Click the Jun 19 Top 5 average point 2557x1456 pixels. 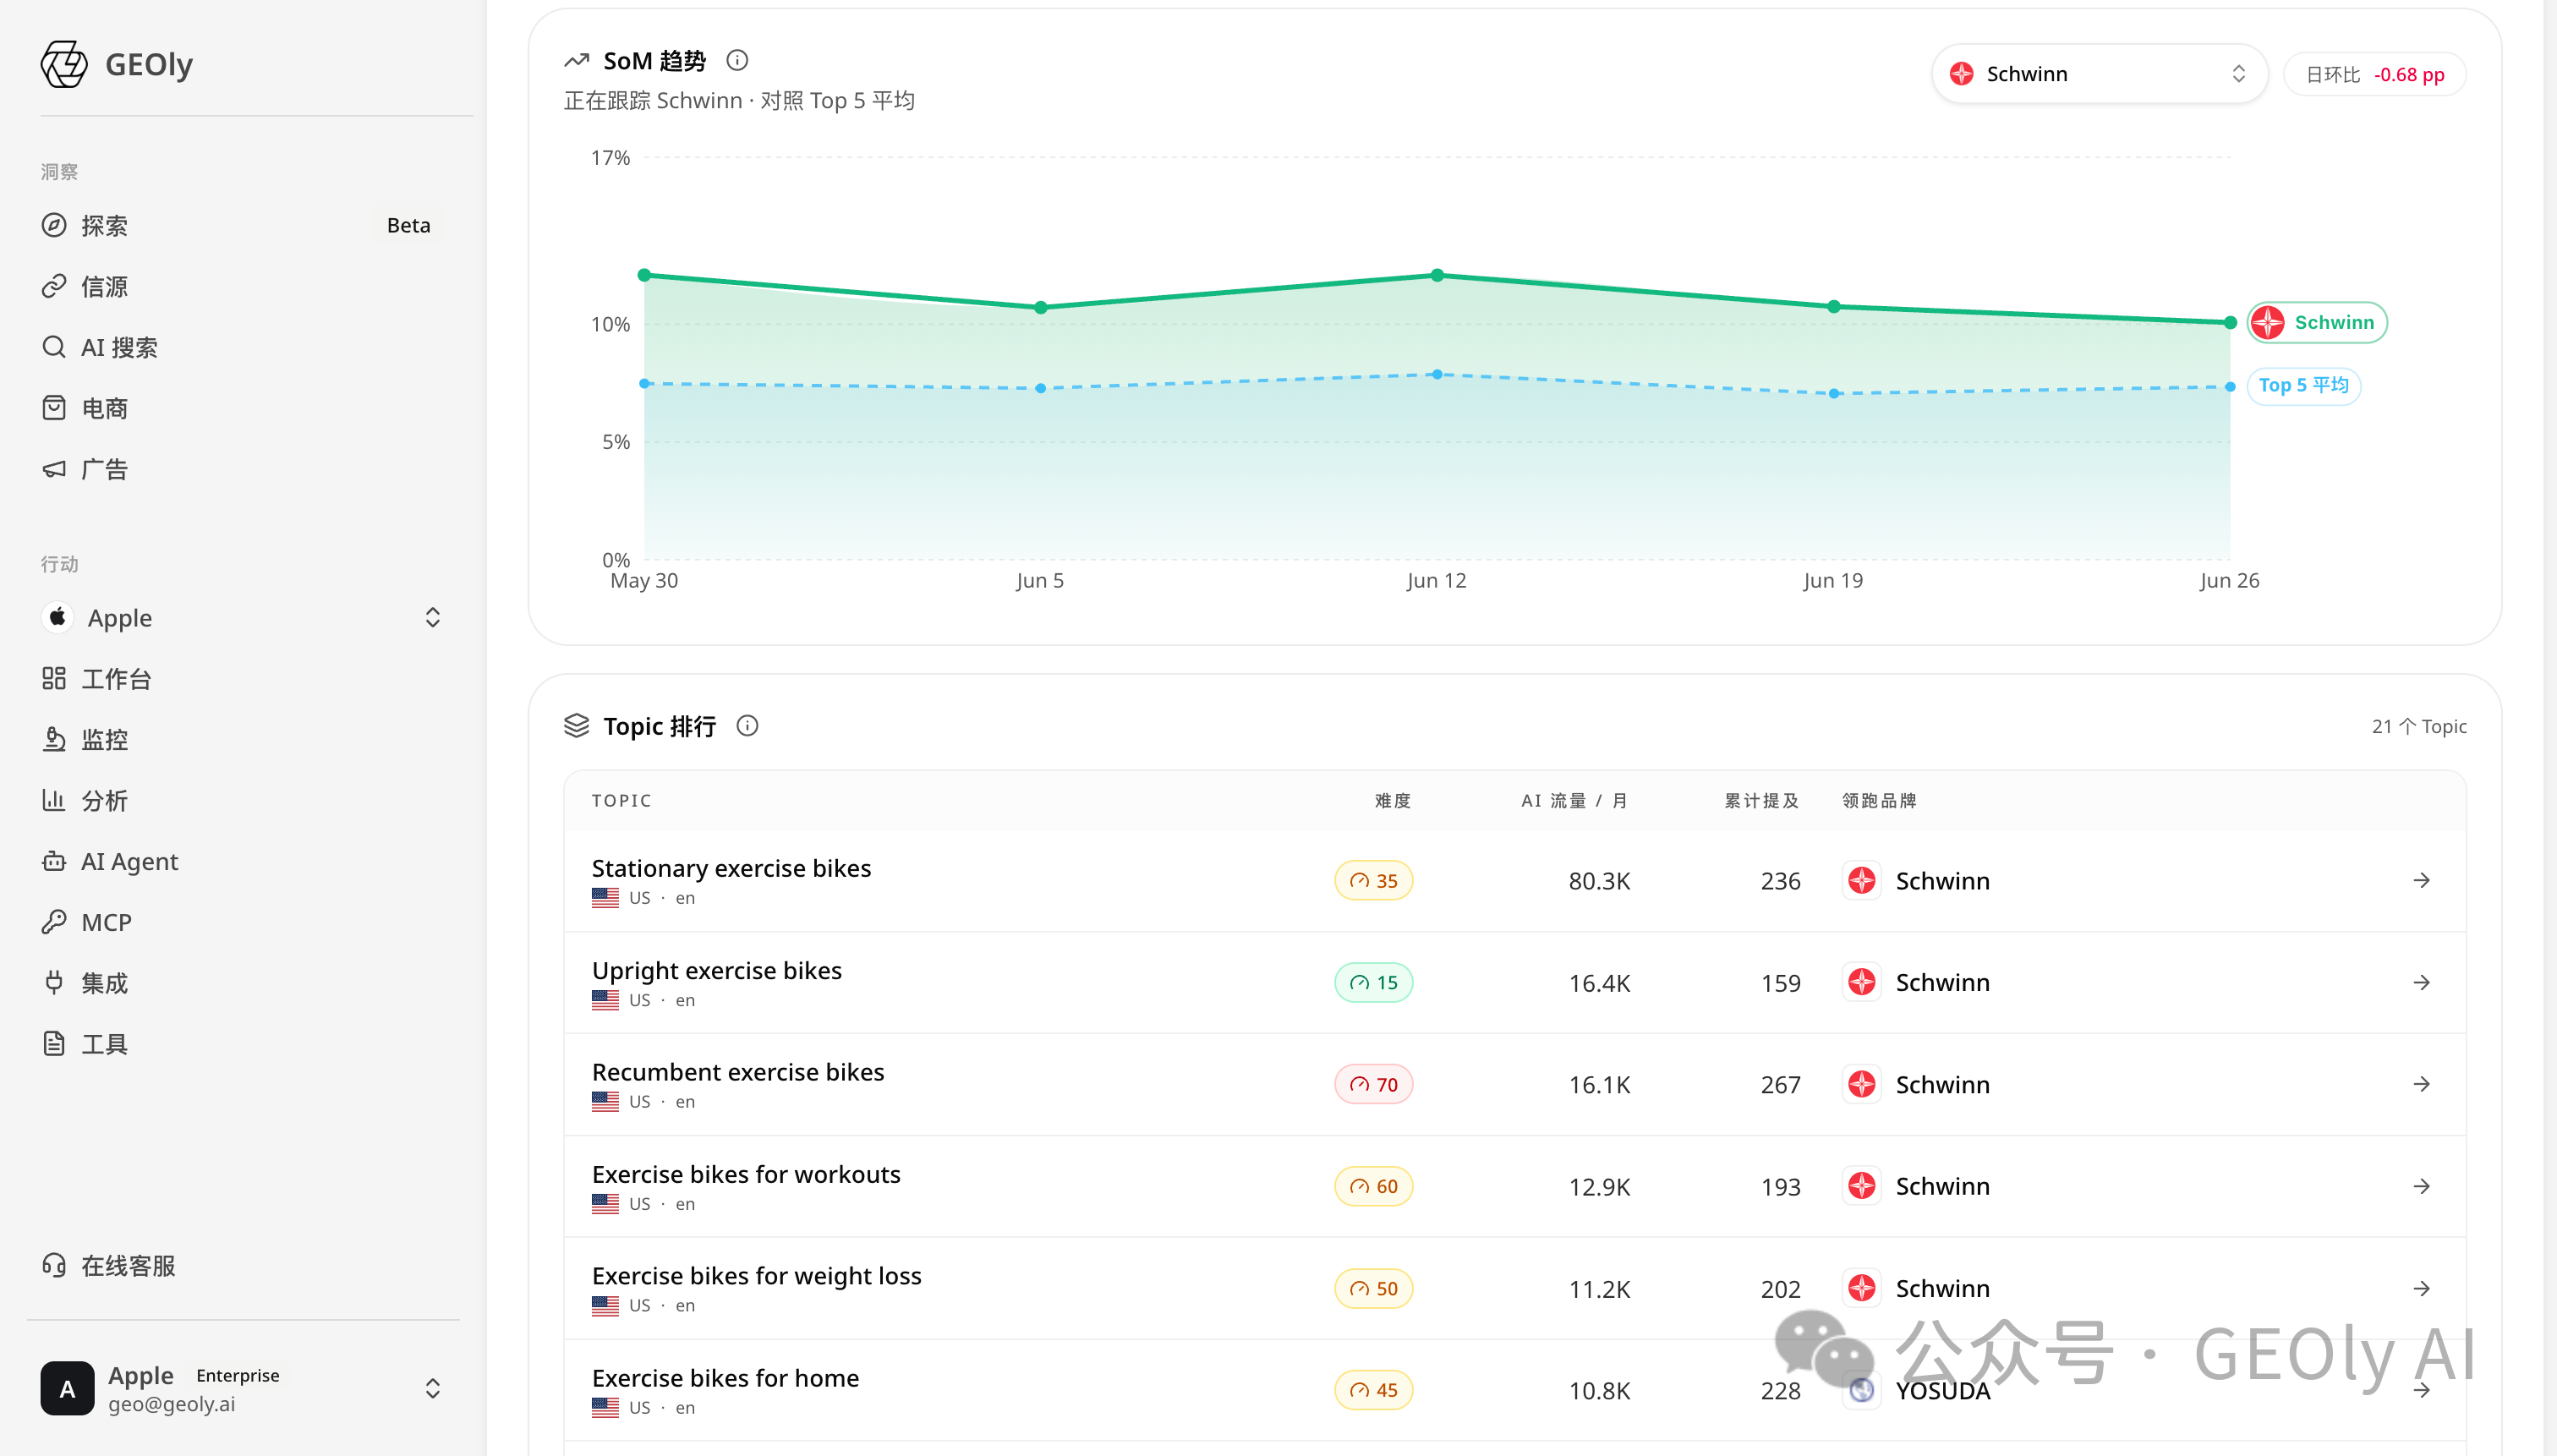[1834, 394]
